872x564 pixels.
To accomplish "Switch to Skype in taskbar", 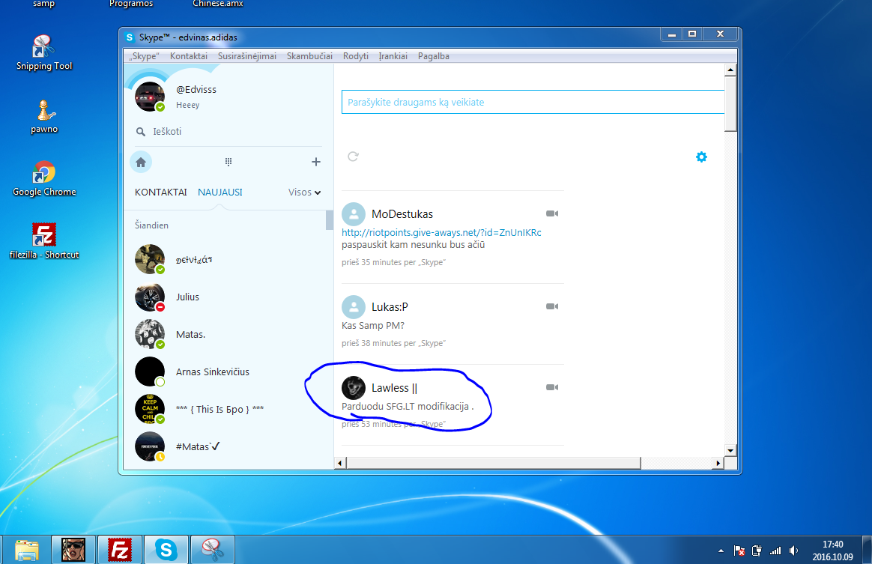I will [166, 550].
